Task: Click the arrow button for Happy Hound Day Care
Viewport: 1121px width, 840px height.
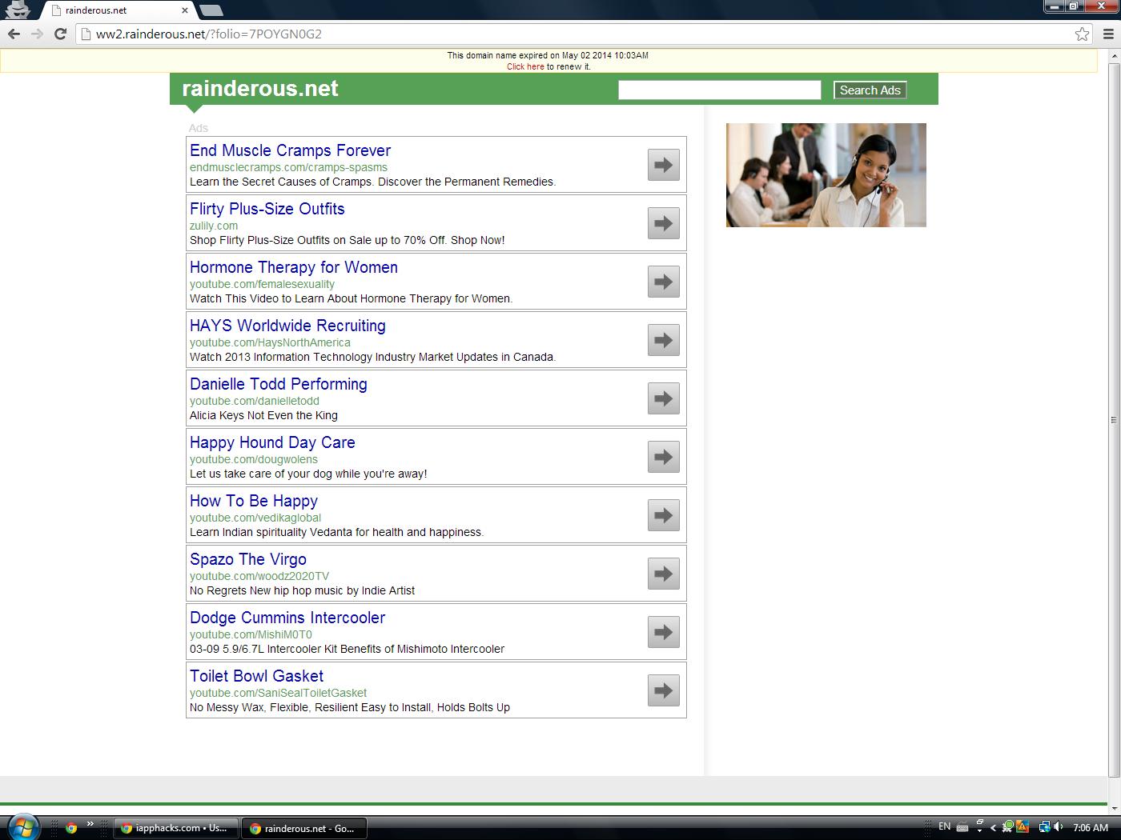Action: tap(663, 457)
